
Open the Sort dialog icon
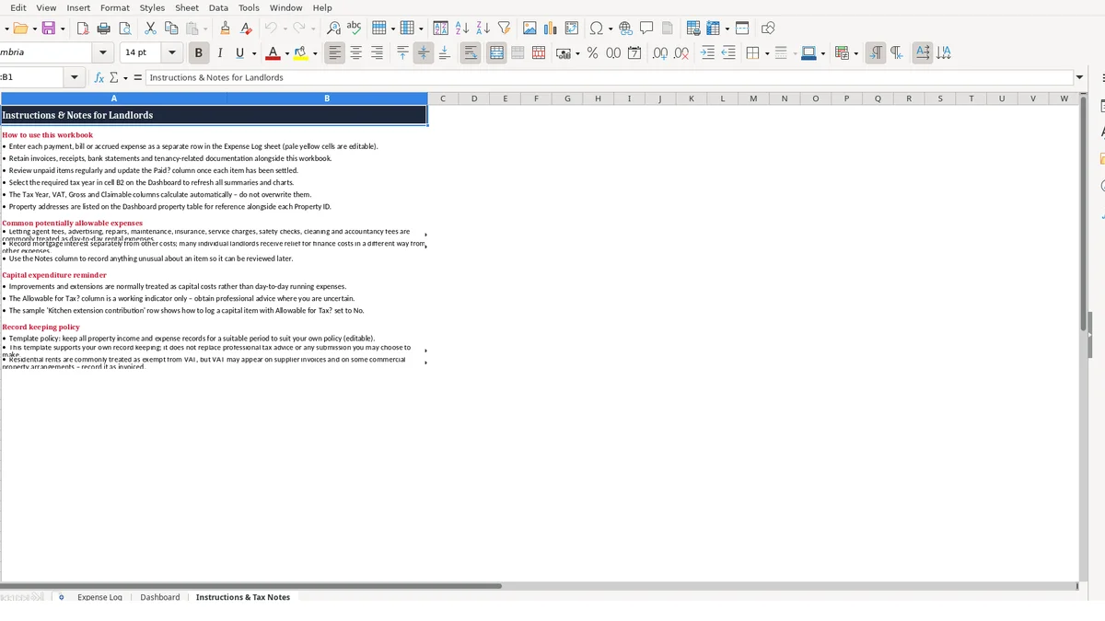click(x=441, y=29)
